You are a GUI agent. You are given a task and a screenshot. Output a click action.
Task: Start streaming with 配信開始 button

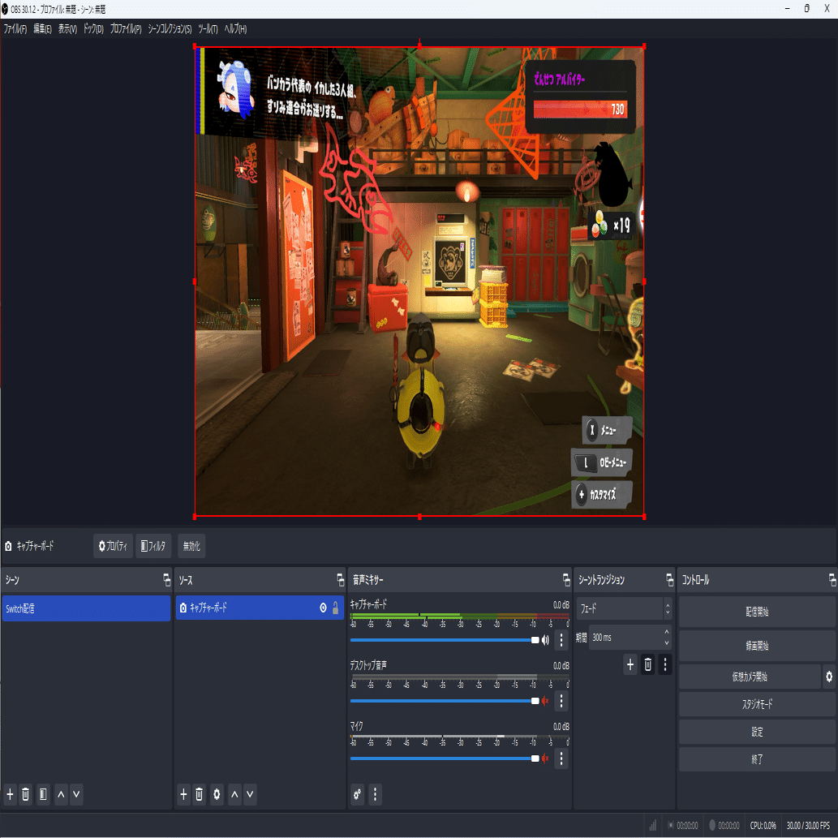pyautogui.click(x=757, y=612)
